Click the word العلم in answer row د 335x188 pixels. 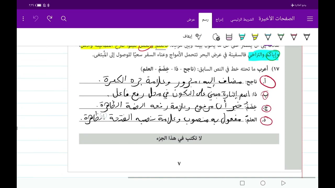(251, 120)
